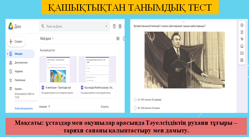Add section icon in Forms sidebar
The width and height of the screenshot is (249, 137).
[242, 60]
